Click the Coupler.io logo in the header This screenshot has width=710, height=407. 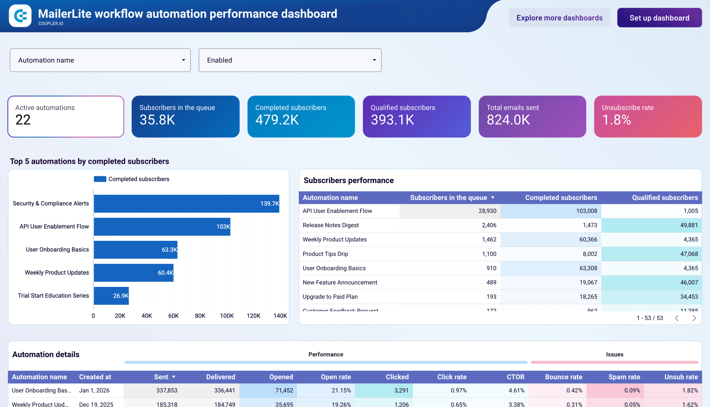point(21,16)
